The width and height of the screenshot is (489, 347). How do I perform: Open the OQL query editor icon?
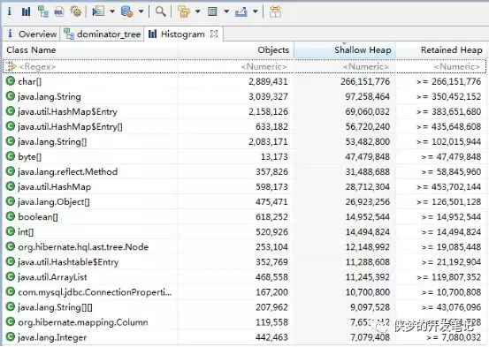click(x=59, y=11)
